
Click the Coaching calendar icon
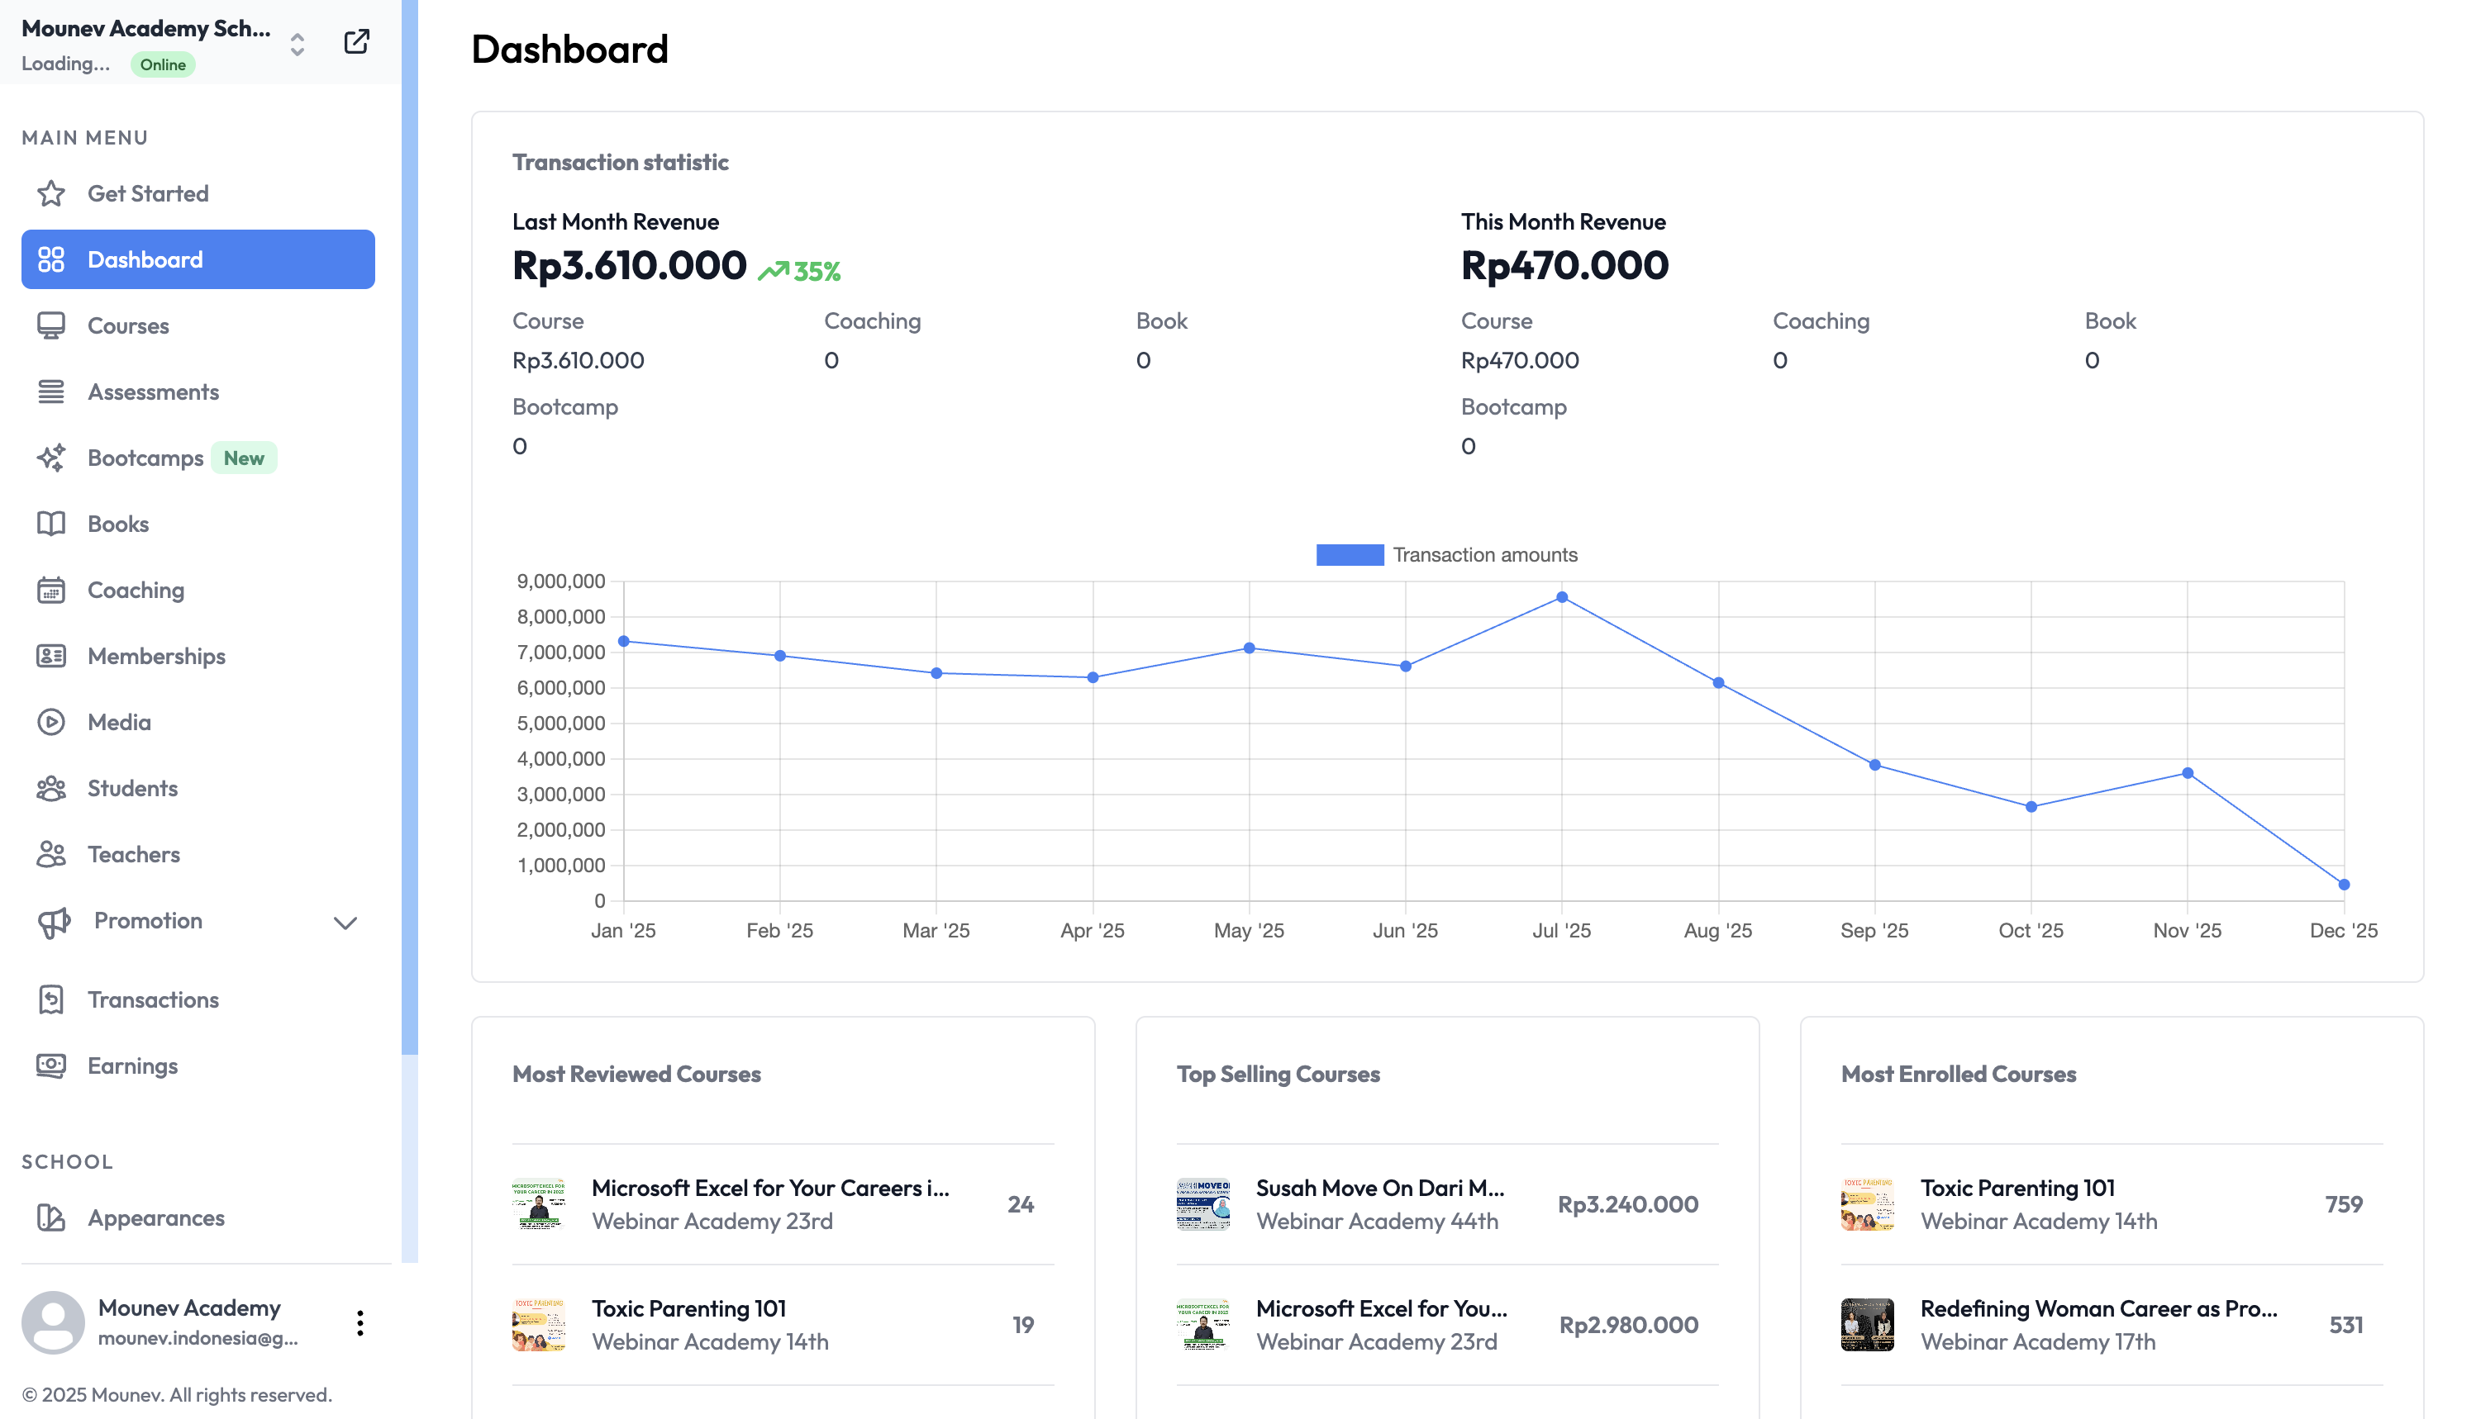[x=50, y=591]
